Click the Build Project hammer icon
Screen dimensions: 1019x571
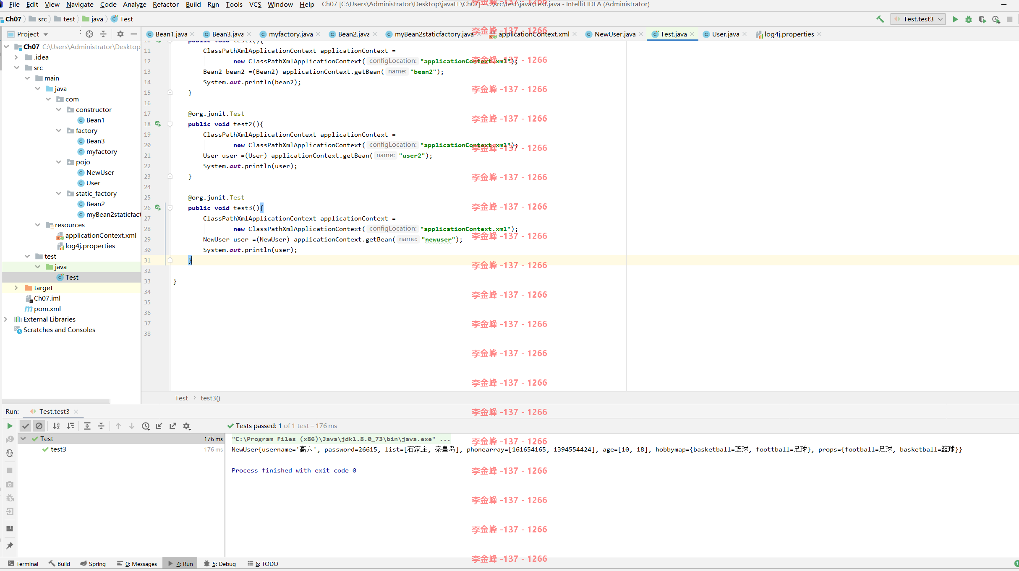coord(880,19)
